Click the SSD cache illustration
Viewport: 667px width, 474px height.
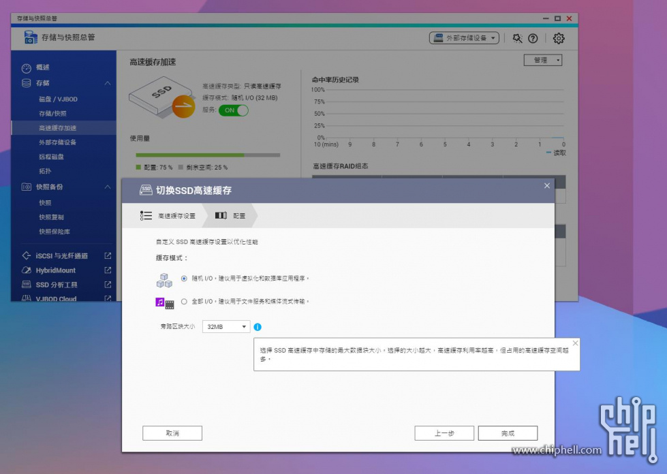coord(162,97)
